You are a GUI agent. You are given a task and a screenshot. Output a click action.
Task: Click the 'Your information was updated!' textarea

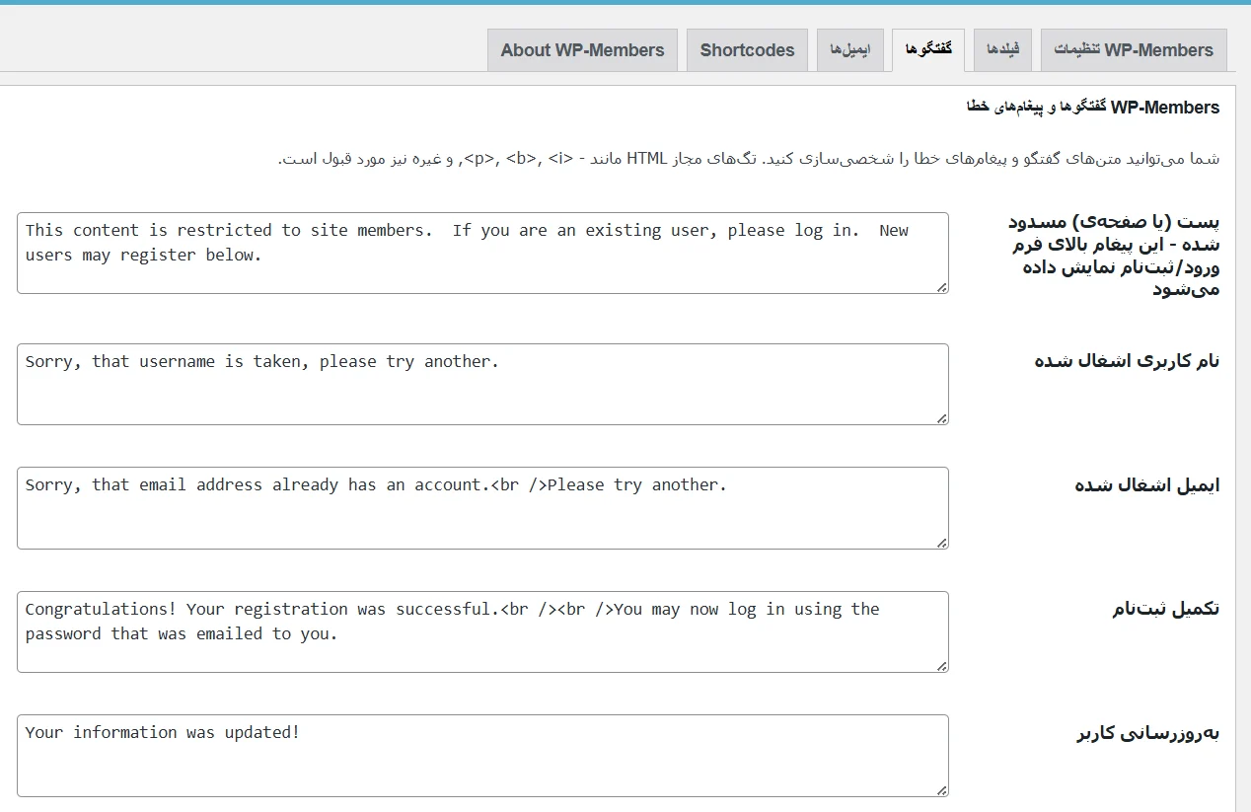coord(481,754)
